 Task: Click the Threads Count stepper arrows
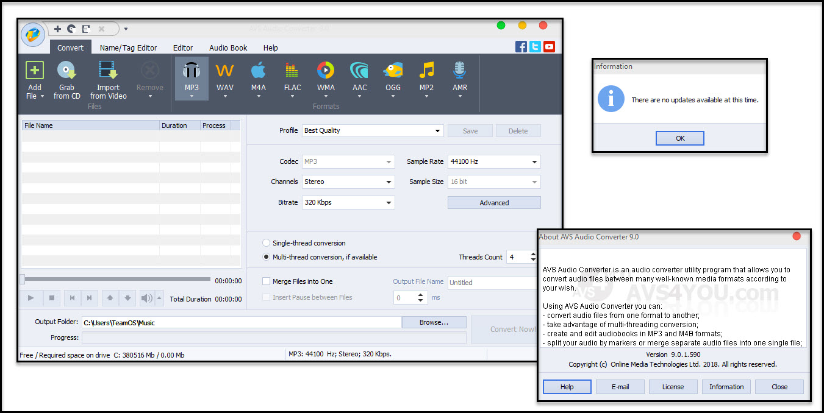point(533,257)
